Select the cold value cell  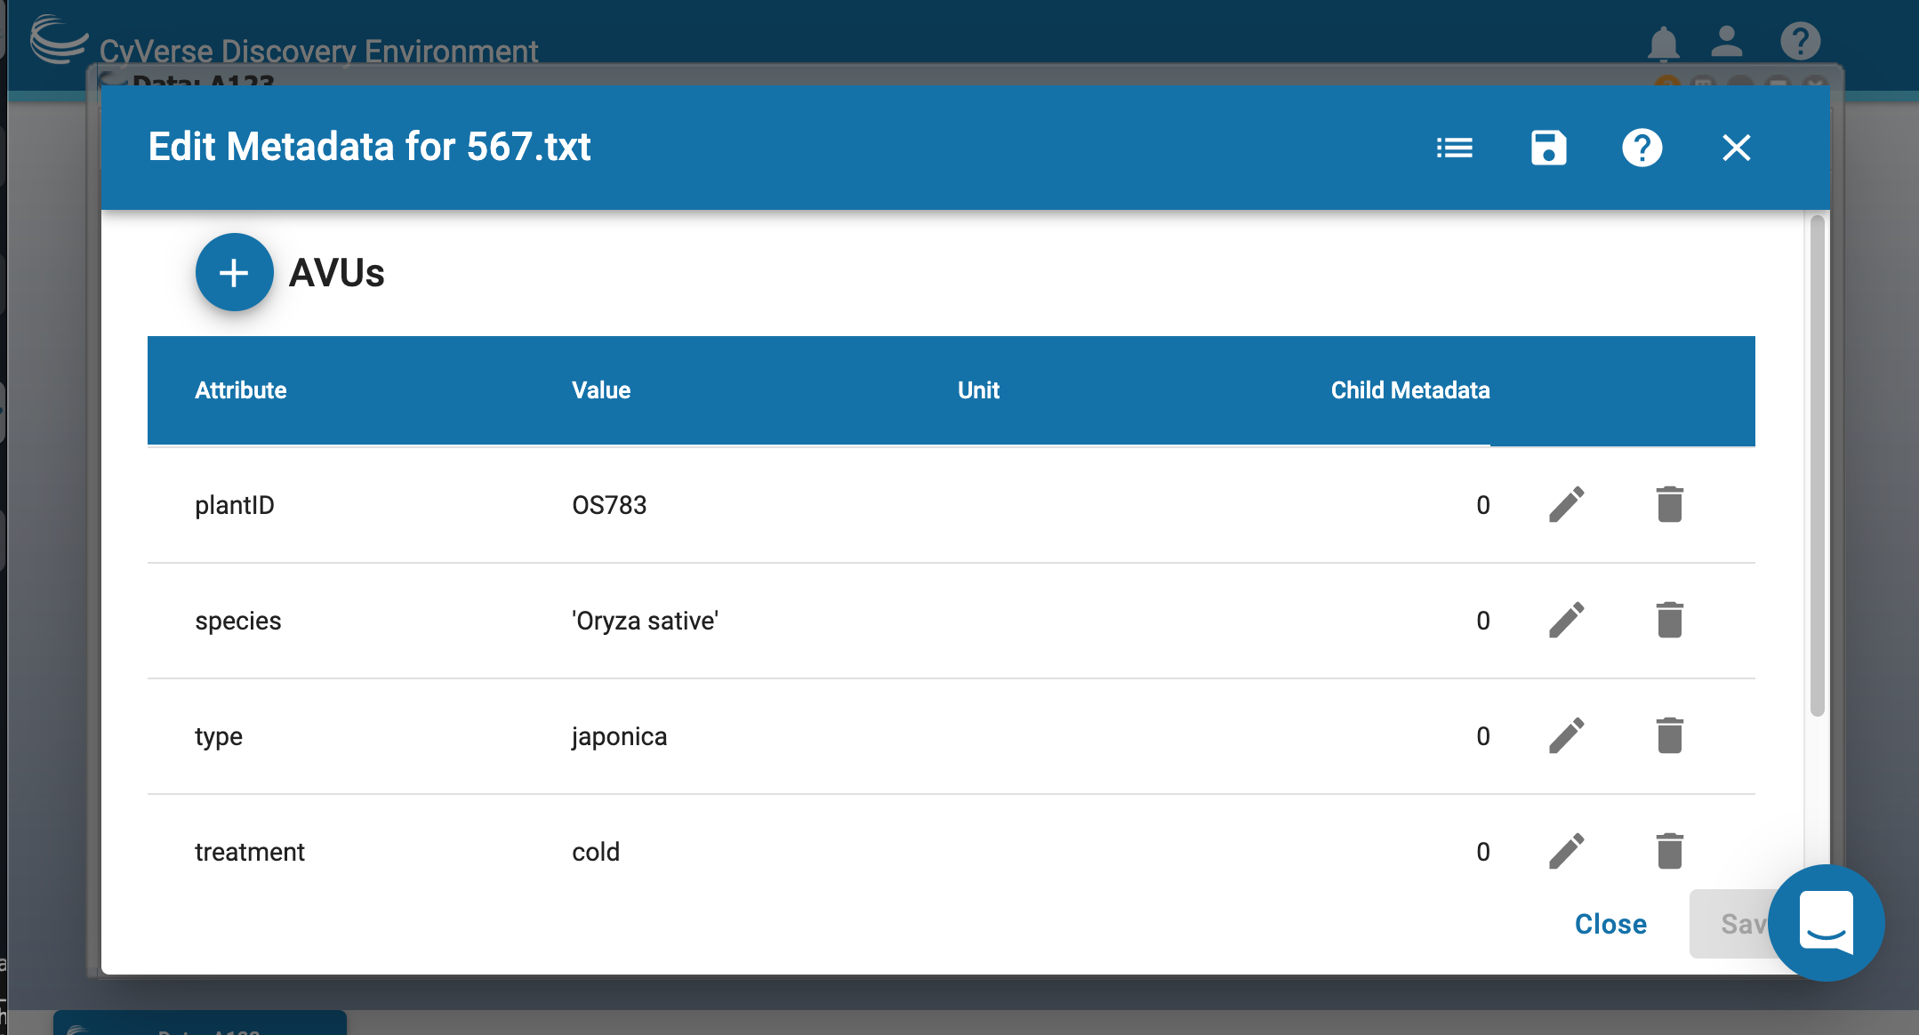click(596, 852)
